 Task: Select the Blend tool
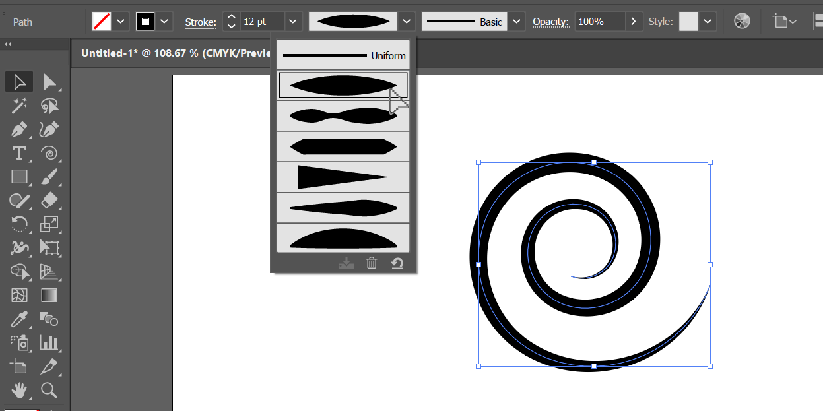coord(49,319)
